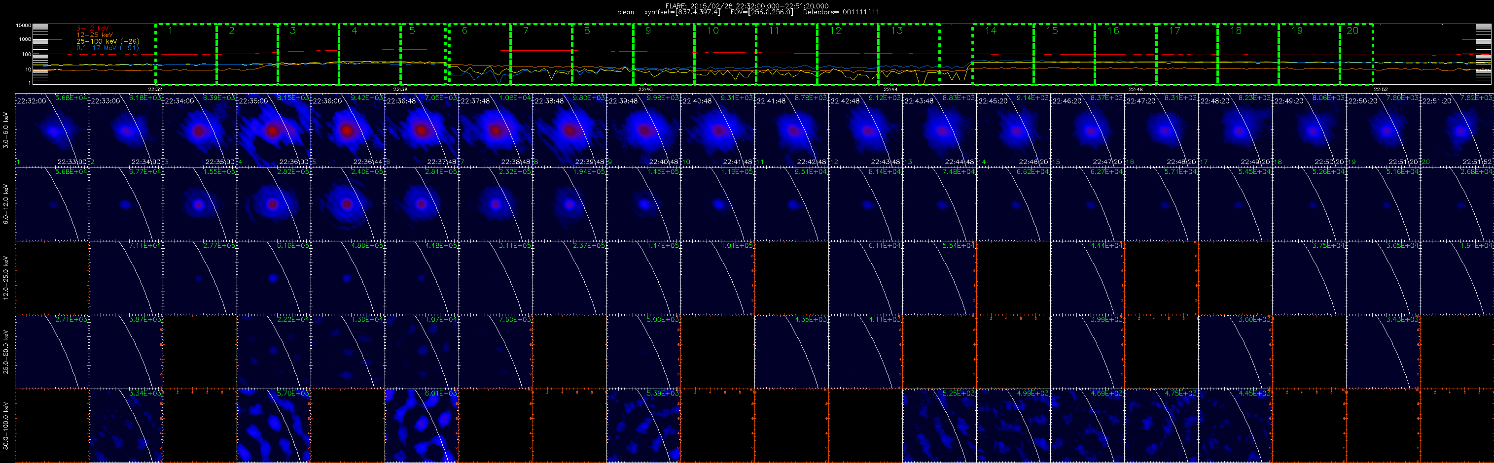This screenshot has height=463, width=1494.
Task: Open 6-12 keV image labeled 2.82E+05
Action: coord(274,204)
